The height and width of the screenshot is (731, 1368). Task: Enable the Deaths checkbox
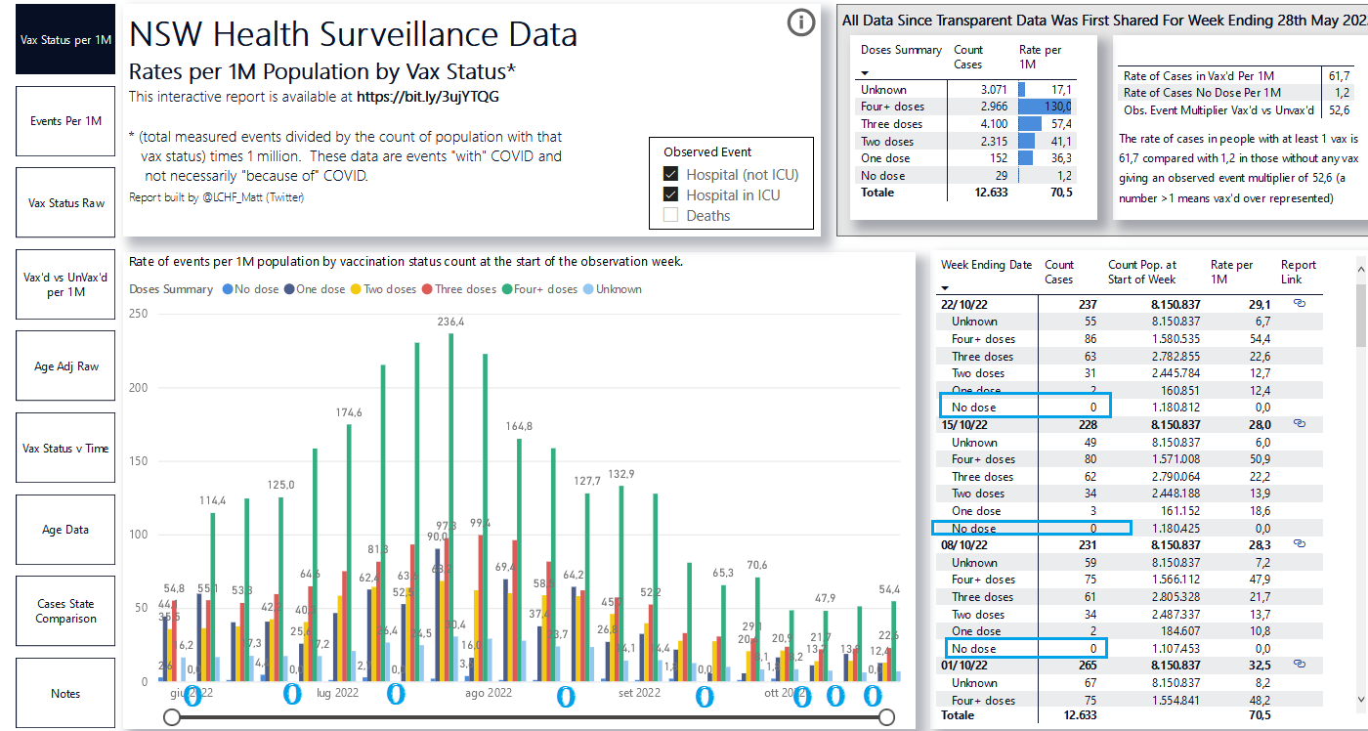pos(670,215)
